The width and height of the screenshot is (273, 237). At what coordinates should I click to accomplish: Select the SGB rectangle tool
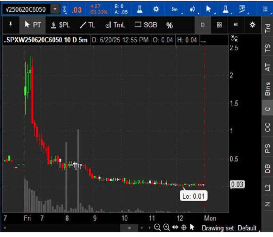[146, 25]
